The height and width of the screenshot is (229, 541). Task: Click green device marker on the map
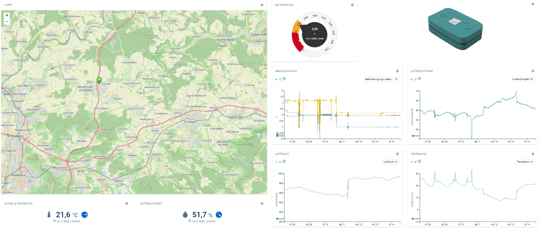[x=99, y=81]
